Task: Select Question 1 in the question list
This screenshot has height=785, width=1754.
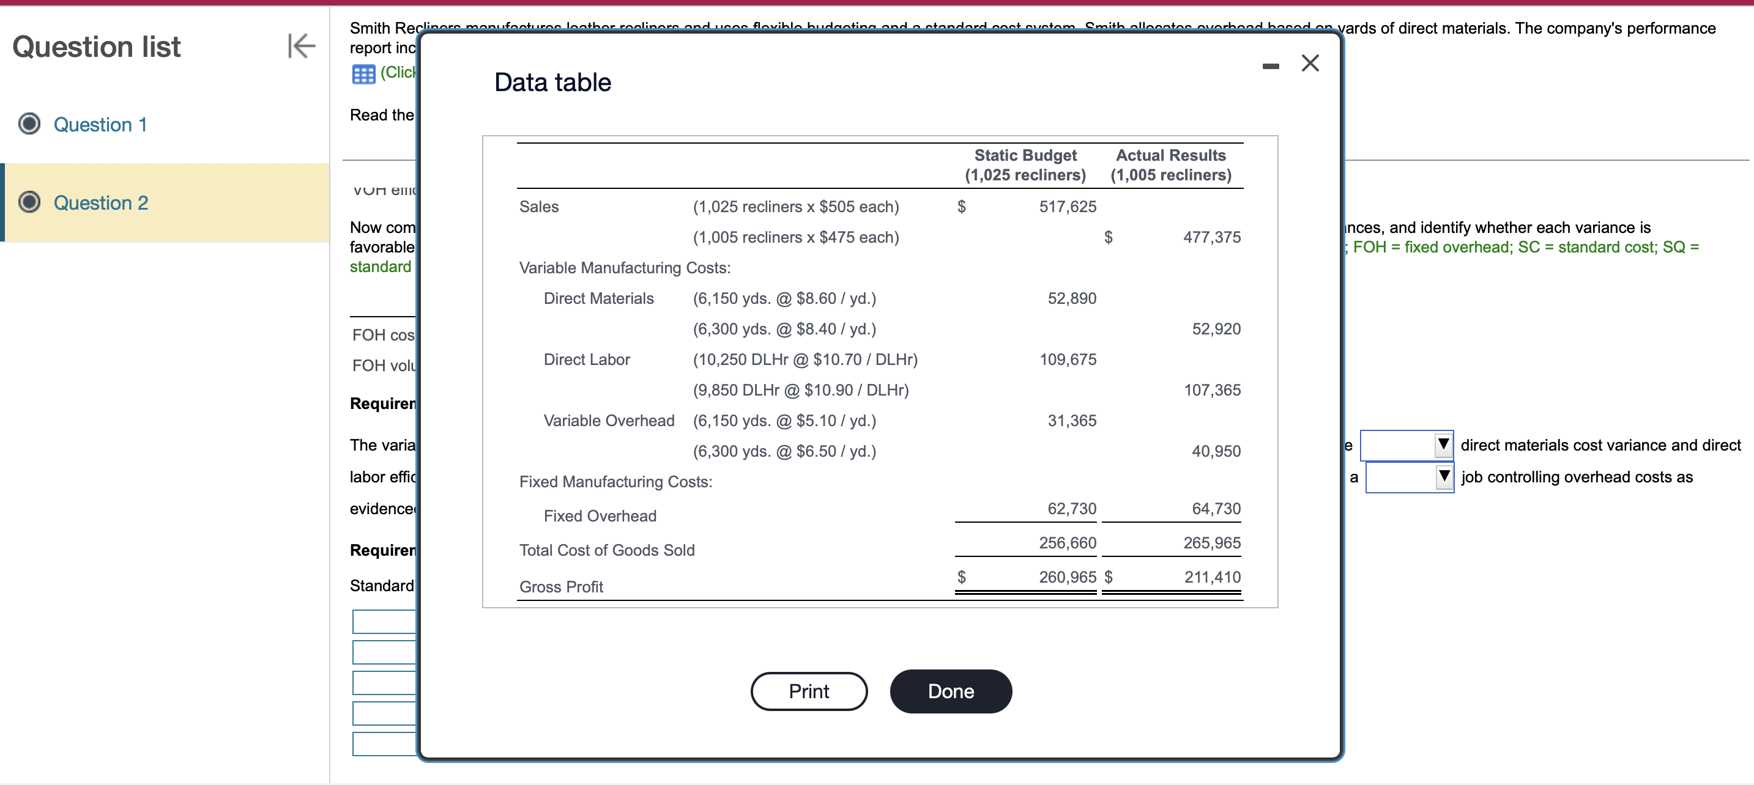Action: 99,125
